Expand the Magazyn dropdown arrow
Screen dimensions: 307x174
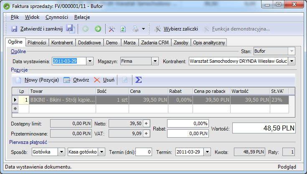[155, 61]
